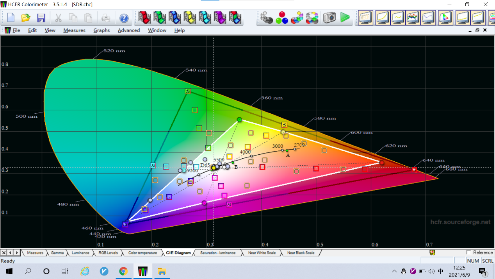Open help via the blue question mark icon
Image resolution: width=495 pixels, height=279 pixels.
pos(124,18)
